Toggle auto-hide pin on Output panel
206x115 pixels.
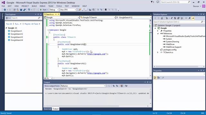(147, 82)
